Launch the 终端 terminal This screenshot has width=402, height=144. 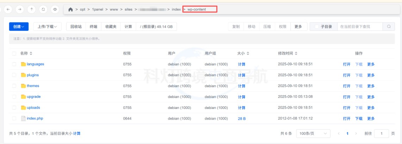(93, 27)
